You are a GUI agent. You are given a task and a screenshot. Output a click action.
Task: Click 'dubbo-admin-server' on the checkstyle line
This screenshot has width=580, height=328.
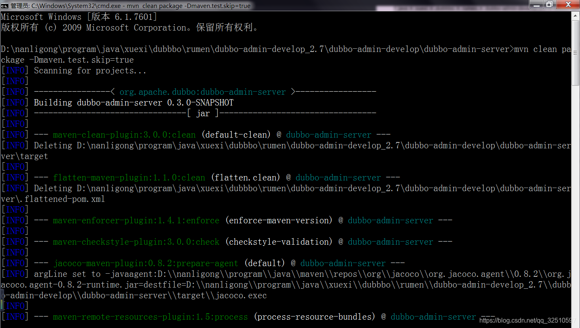pos(391,242)
